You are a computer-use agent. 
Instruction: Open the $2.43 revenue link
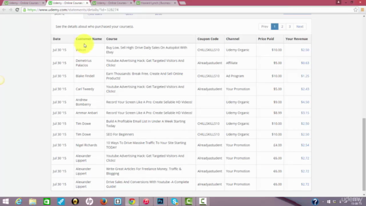(305, 89)
